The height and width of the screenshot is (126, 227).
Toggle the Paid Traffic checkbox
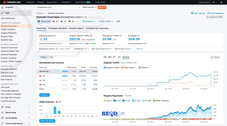tap(123, 68)
